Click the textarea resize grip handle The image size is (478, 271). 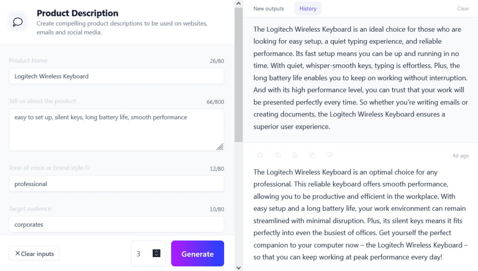click(x=220, y=146)
